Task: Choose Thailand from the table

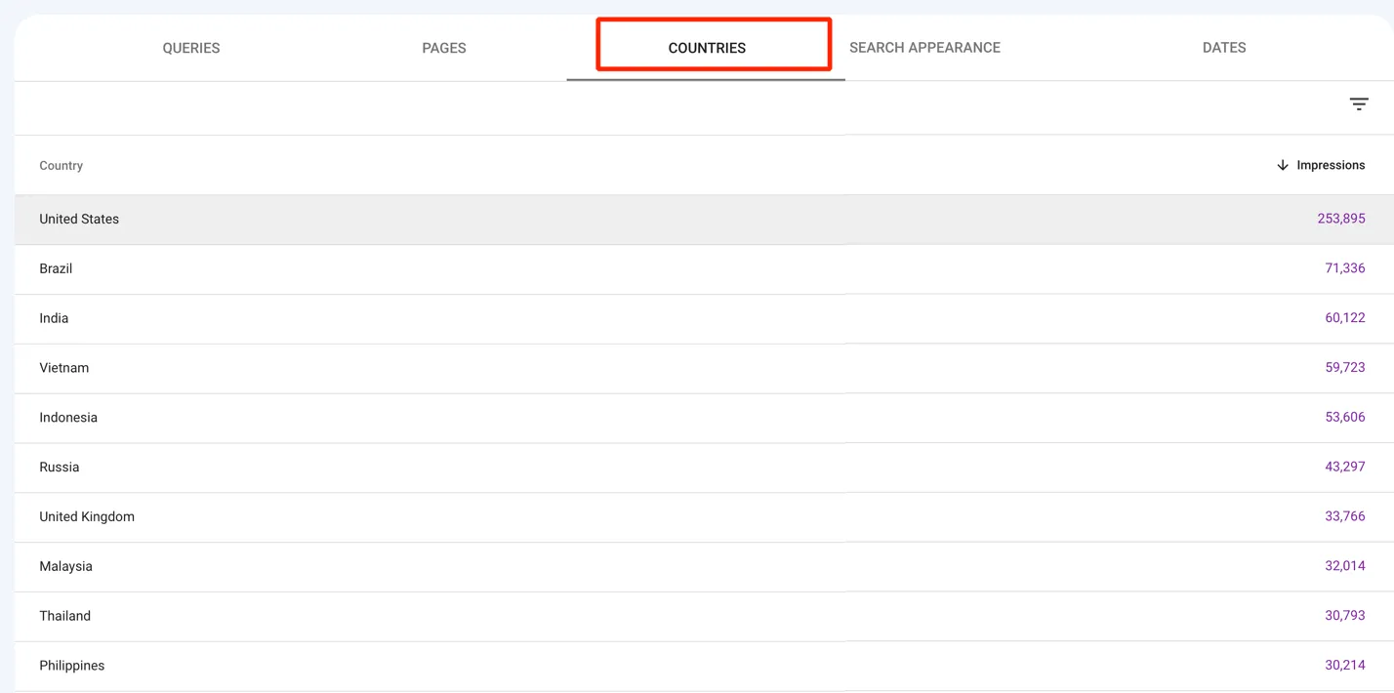Action: 64,617
